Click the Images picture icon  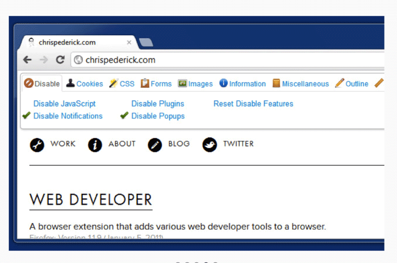coord(182,83)
